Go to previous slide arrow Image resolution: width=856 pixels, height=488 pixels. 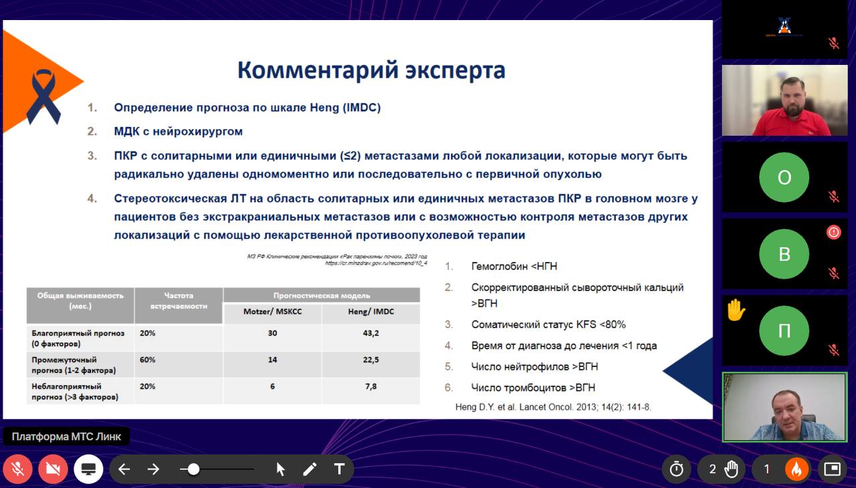(x=124, y=469)
